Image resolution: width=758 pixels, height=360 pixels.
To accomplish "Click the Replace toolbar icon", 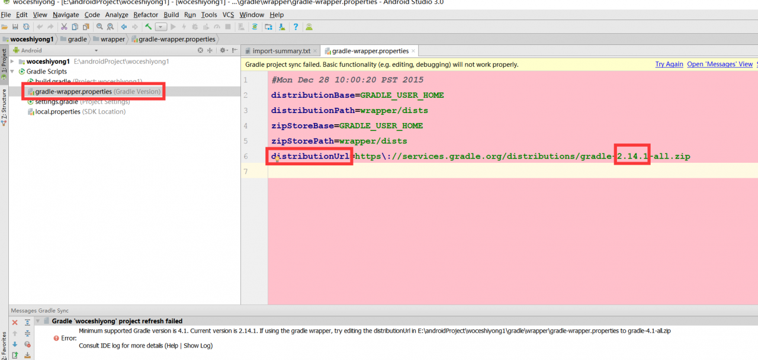I will (x=110, y=27).
